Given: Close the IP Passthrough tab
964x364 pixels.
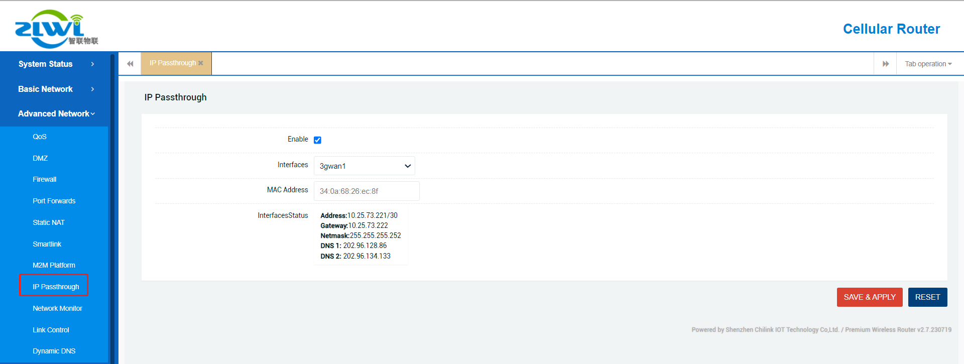Looking at the screenshot, I should point(201,63).
